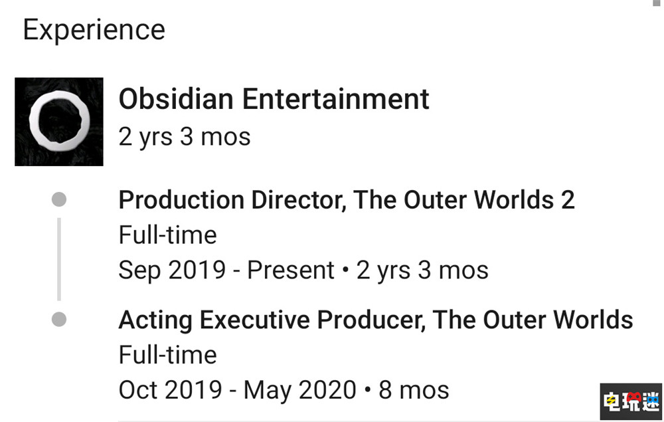The height and width of the screenshot is (422, 664).
Task: Click the timeline dot beside Acting Executive Producer
Action: [59, 320]
